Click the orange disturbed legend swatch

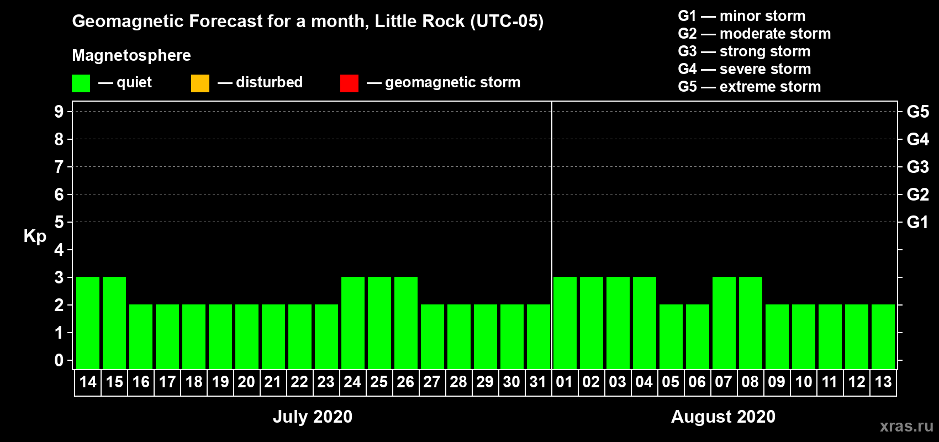(x=200, y=83)
